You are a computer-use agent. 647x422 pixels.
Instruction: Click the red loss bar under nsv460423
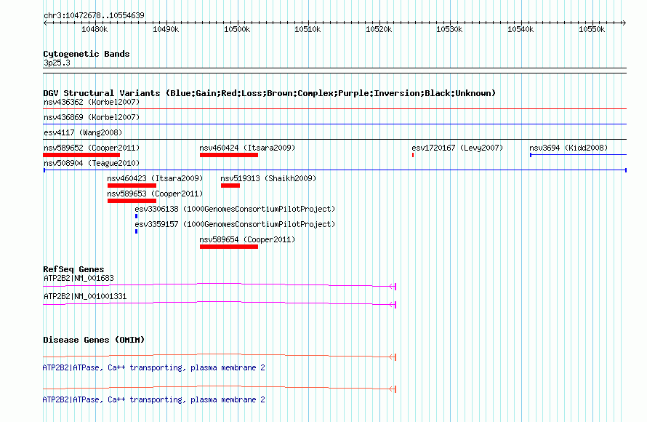pyautogui.click(x=132, y=186)
